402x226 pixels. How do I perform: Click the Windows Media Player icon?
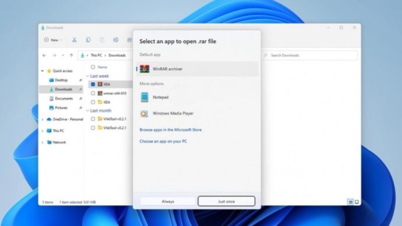pyautogui.click(x=144, y=114)
